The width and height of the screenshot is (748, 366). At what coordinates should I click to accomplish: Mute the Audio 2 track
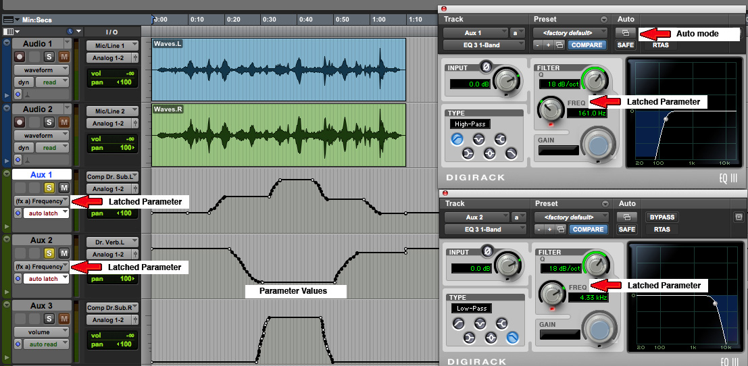[x=64, y=122]
